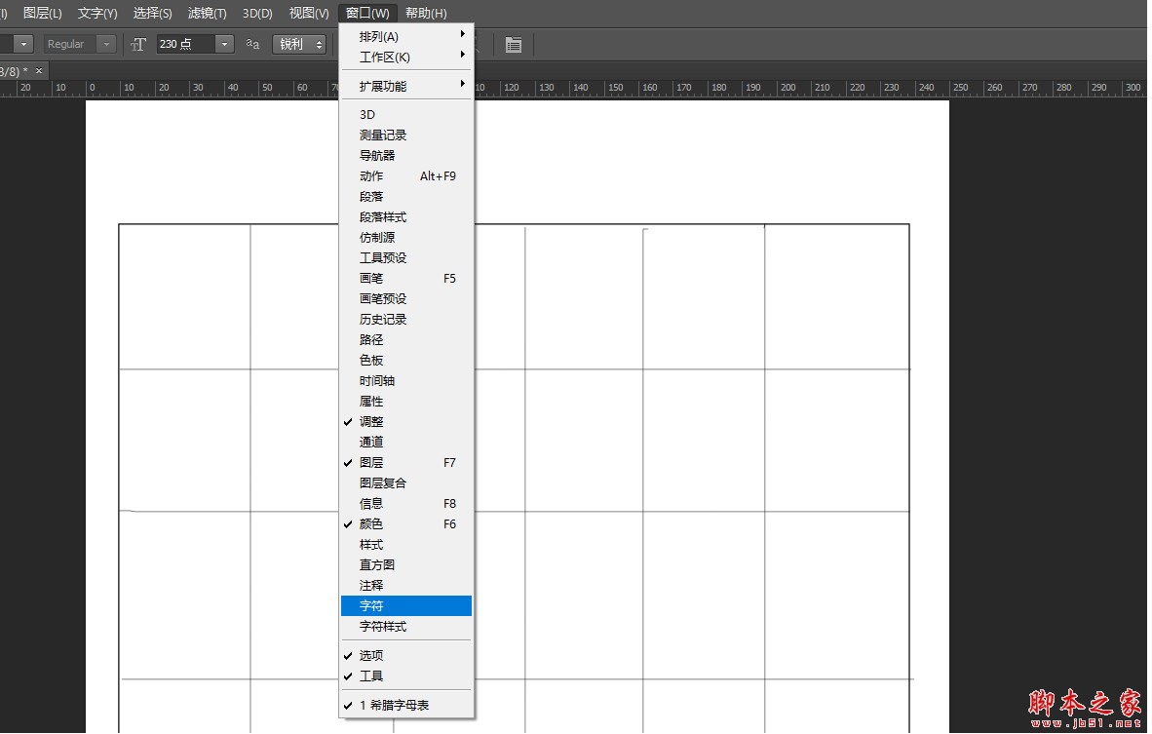
Task: Show the 画笔 panel
Action: [406, 279]
